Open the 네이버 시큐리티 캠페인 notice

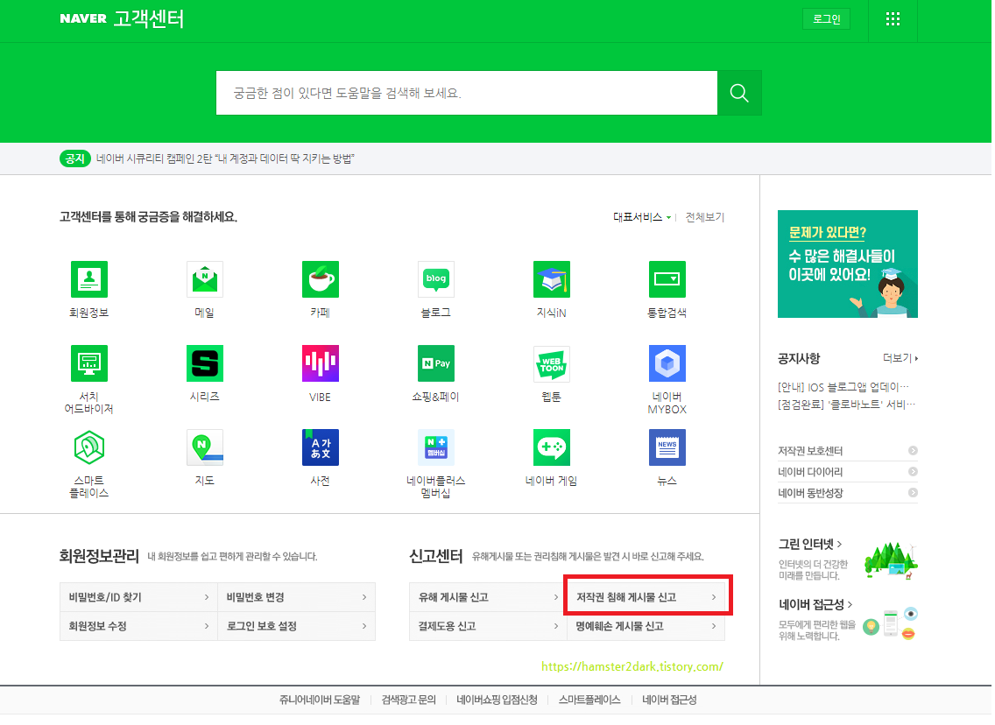(225, 159)
